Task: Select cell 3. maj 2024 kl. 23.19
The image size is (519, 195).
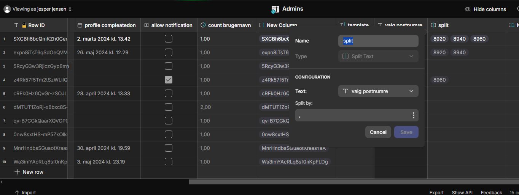Action: 107,162
